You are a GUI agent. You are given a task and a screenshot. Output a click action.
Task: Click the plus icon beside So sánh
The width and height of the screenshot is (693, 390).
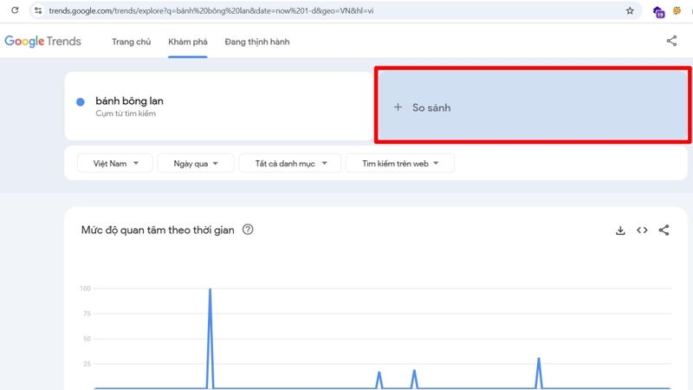coord(398,107)
